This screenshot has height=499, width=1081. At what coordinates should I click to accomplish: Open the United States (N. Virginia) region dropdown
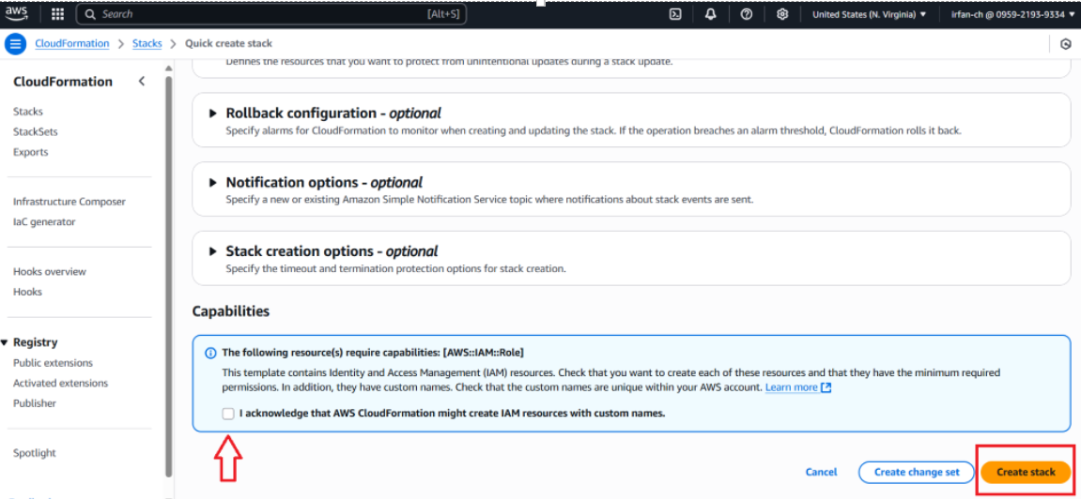pos(869,14)
